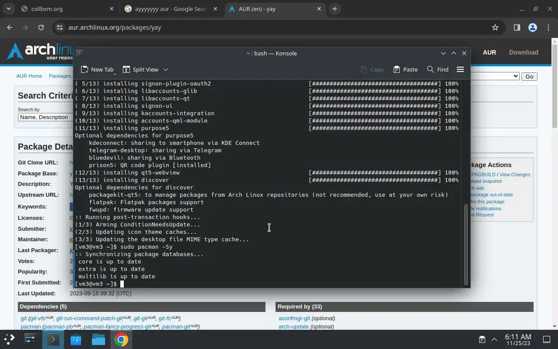Open the language select dropdown beside Go
The height and width of the screenshot is (349, 558).
[495, 76]
